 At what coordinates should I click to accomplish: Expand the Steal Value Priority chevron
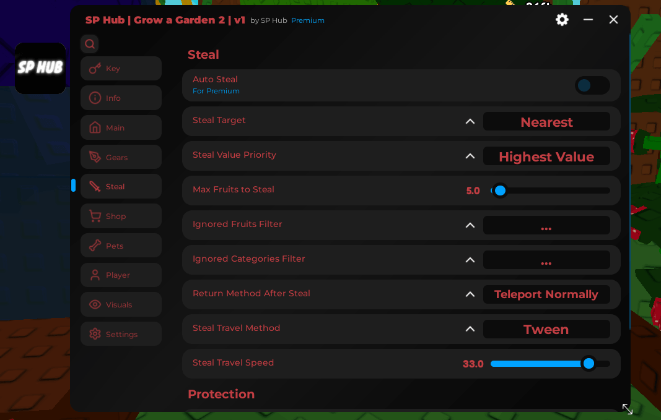tap(470, 156)
